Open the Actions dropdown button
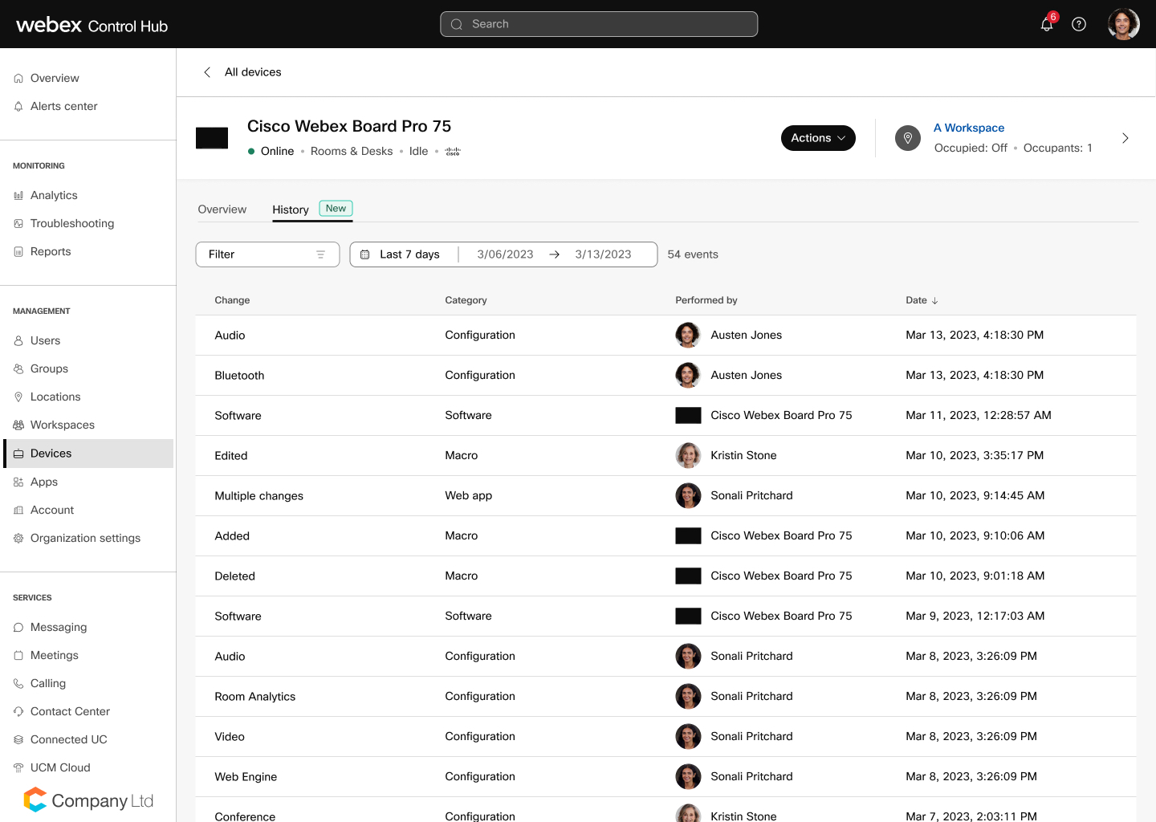Image resolution: width=1156 pixels, height=822 pixels. point(818,138)
